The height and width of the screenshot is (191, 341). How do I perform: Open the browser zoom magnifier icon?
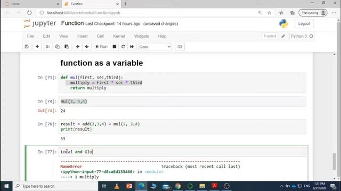pyautogui.click(x=260, y=13)
